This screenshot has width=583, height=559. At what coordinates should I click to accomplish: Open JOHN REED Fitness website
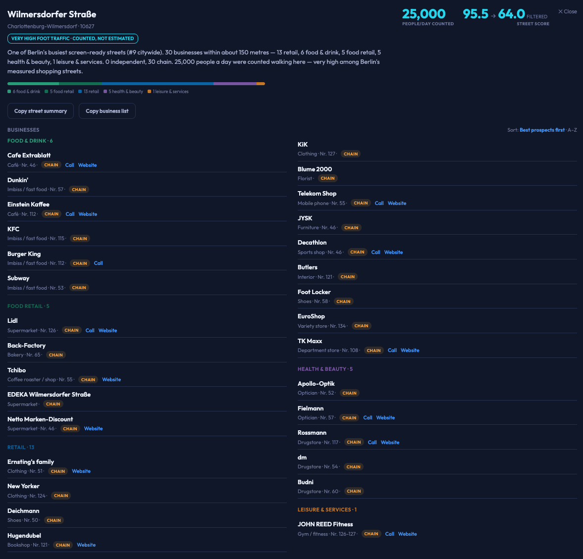pyautogui.click(x=408, y=534)
